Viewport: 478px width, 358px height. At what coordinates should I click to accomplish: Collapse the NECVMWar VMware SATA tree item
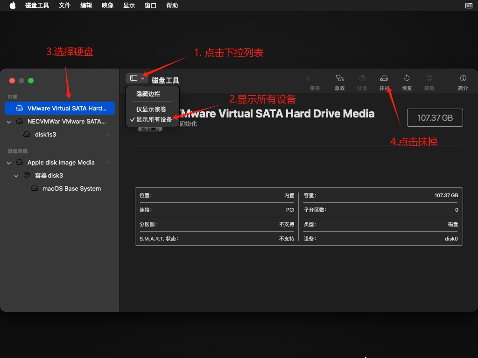tap(9, 122)
